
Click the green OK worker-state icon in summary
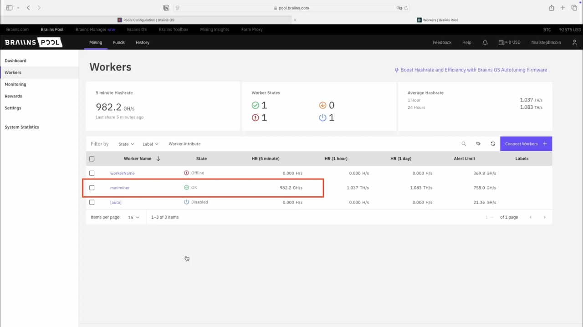(x=255, y=105)
